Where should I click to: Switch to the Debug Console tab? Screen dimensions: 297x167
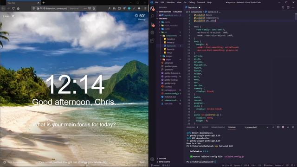click(x=218, y=127)
